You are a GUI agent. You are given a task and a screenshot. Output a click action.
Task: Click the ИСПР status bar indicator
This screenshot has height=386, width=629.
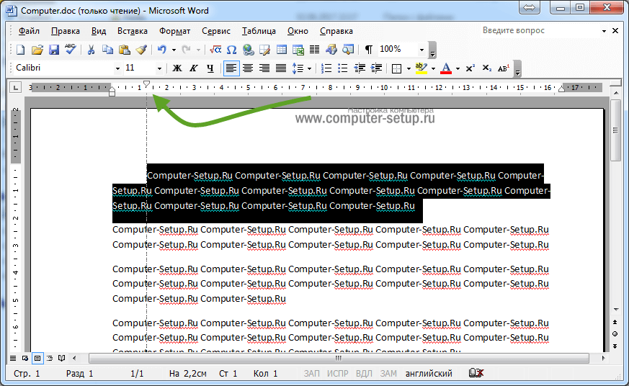click(x=337, y=374)
